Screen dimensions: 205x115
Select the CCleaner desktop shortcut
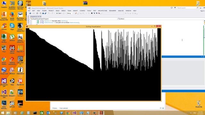pos(4,27)
